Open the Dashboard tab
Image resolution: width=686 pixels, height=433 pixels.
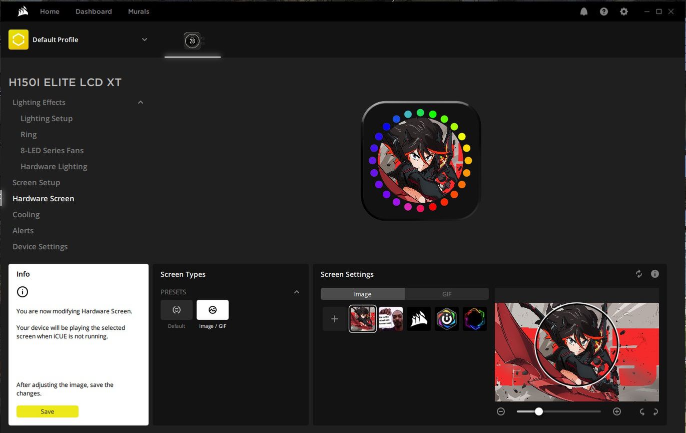[x=94, y=12]
